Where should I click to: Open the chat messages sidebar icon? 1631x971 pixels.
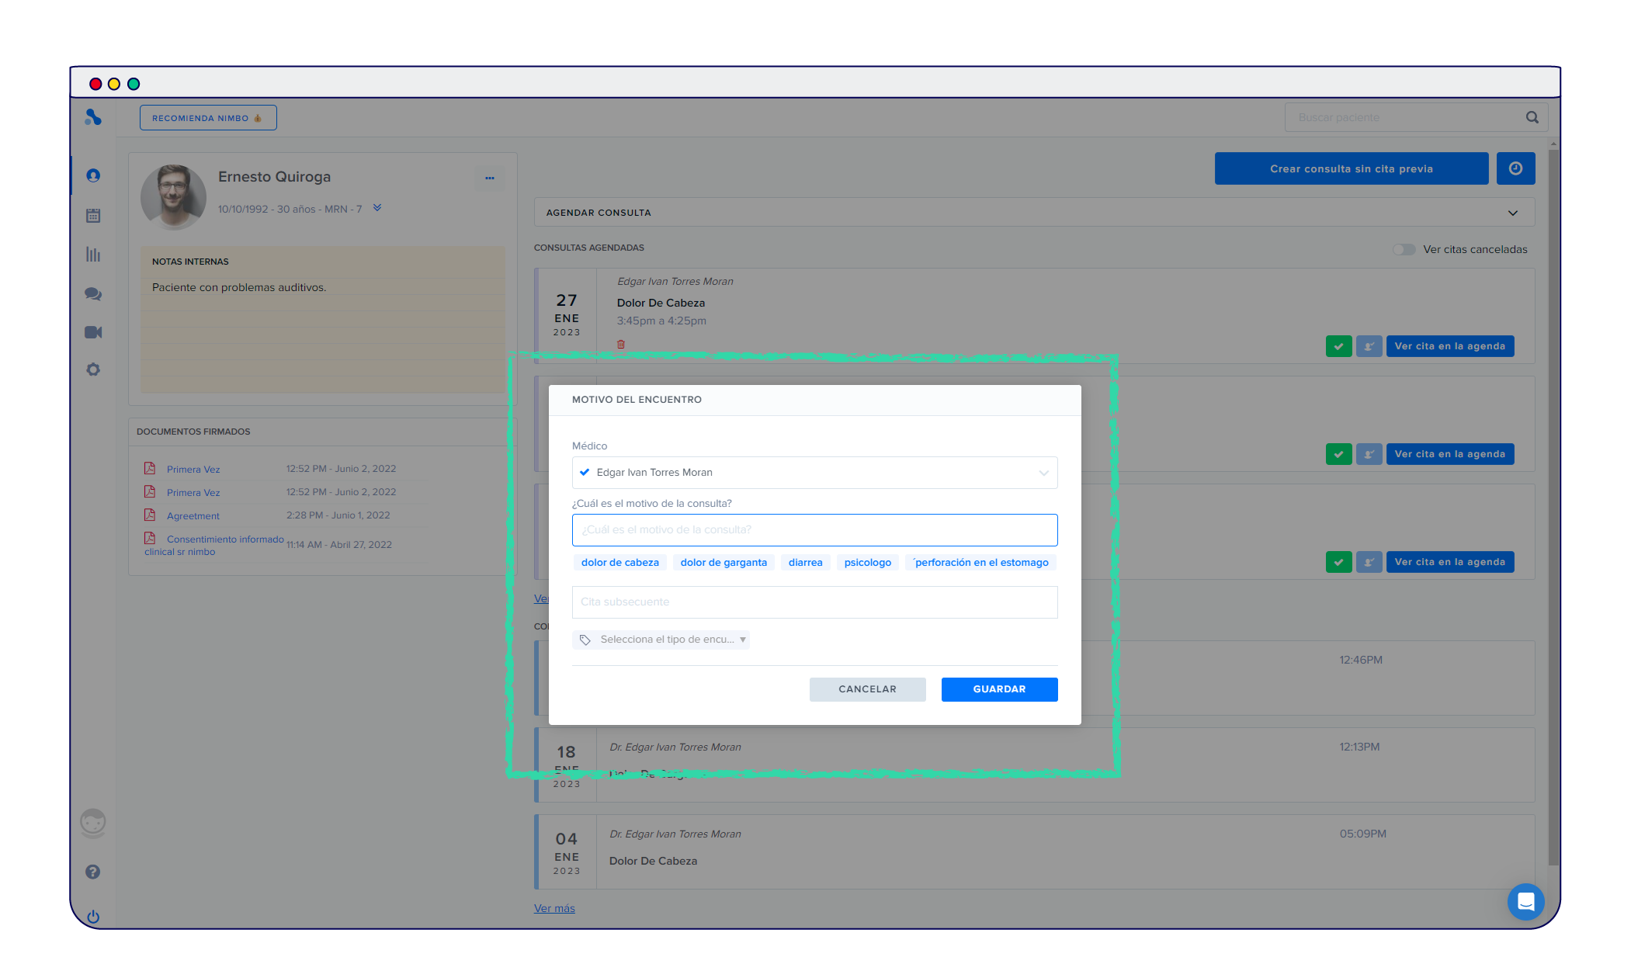[x=93, y=294]
